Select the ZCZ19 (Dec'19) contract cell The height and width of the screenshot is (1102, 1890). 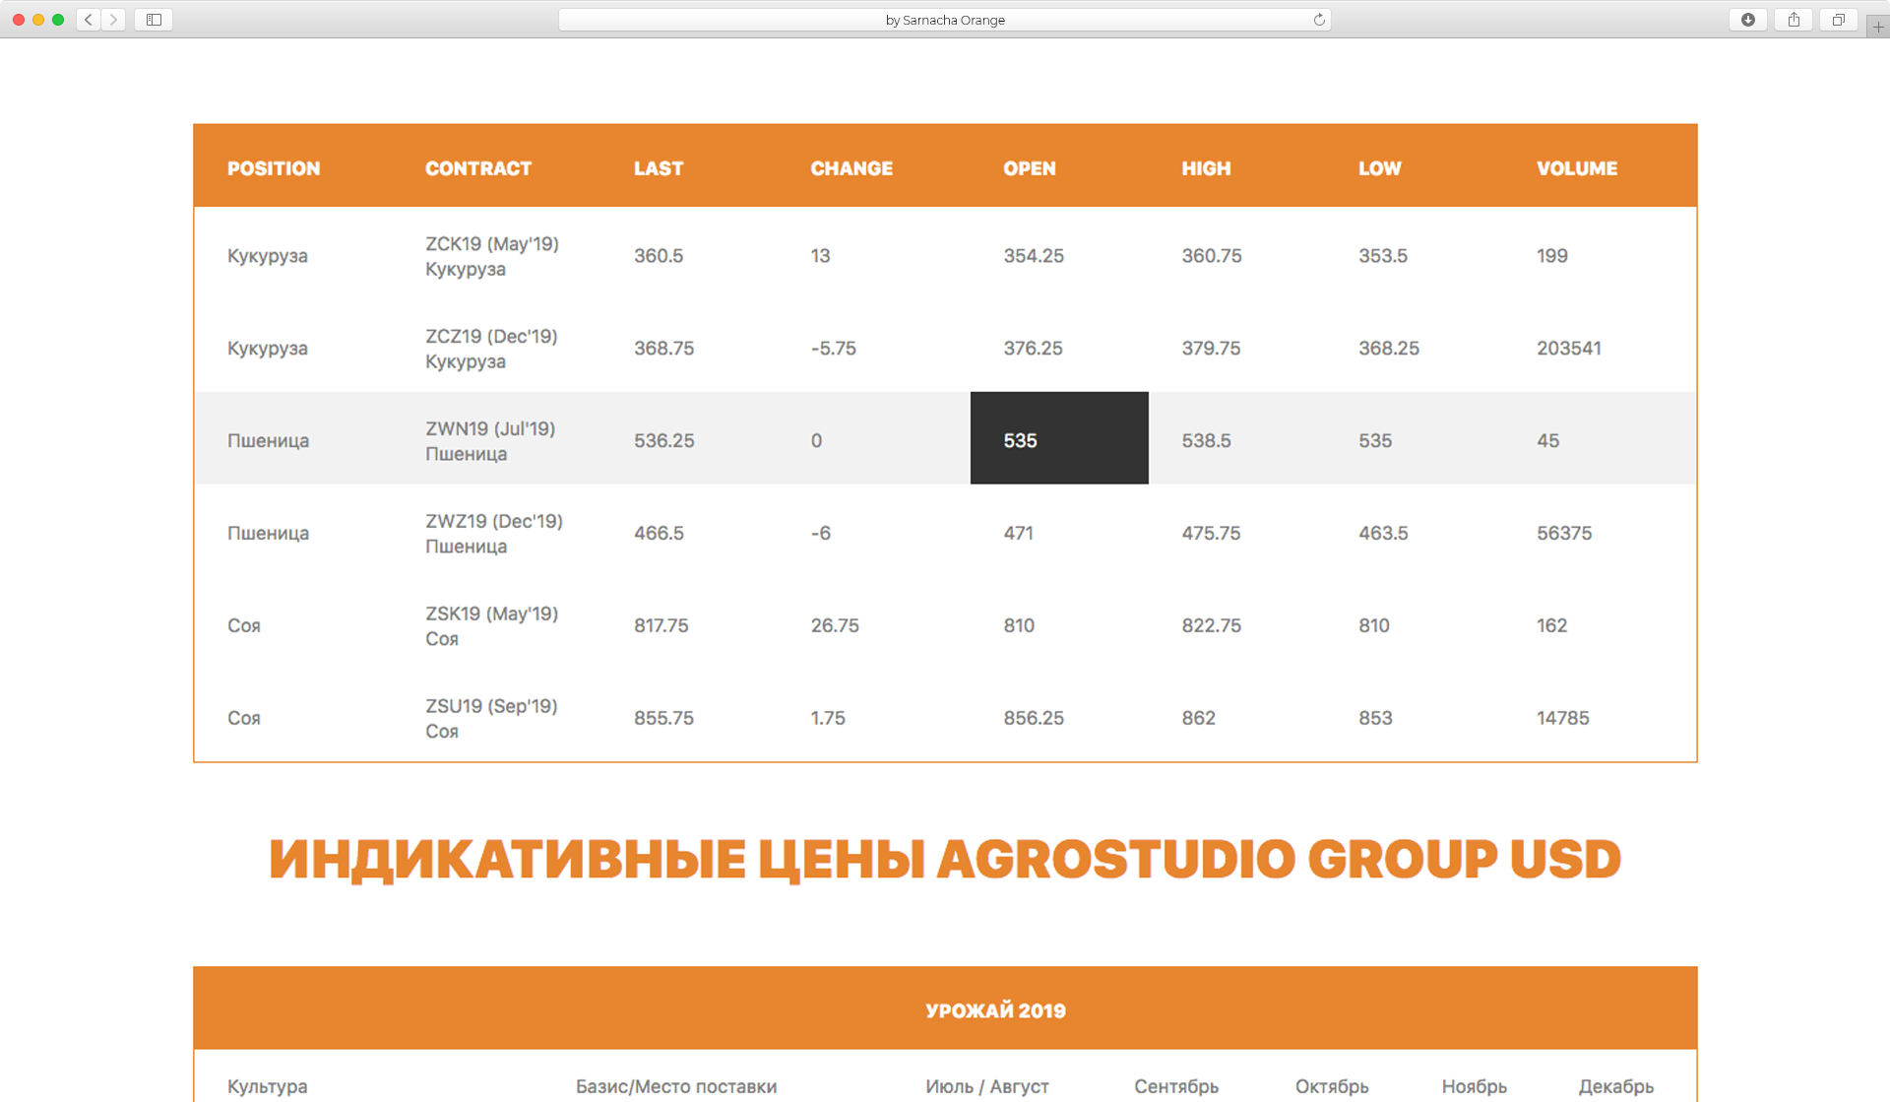(x=491, y=349)
